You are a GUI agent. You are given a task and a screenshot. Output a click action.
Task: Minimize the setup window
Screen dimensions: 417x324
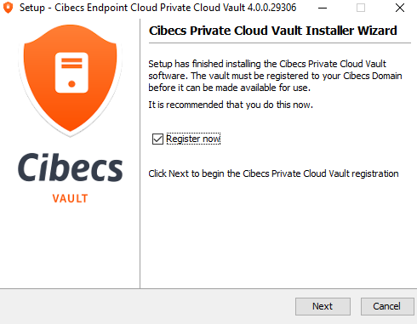323,8
